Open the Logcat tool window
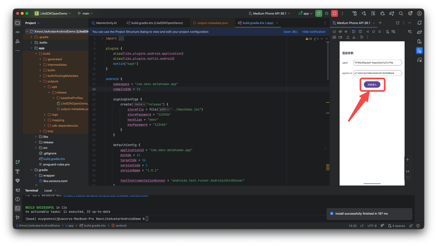 pos(18,190)
